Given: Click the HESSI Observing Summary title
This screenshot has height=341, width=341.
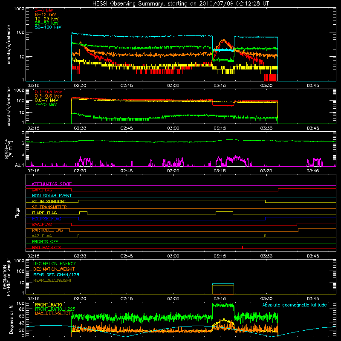Looking at the screenshot, I should click(x=180, y=4).
